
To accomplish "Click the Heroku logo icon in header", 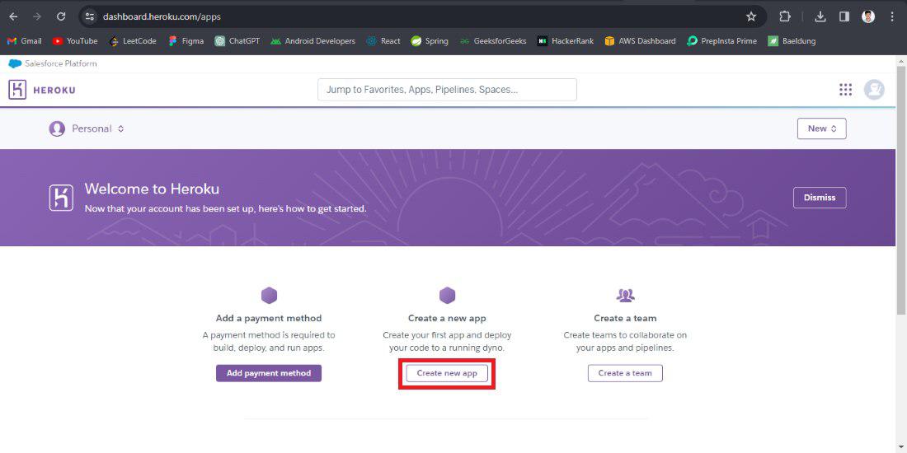I will (18, 90).
